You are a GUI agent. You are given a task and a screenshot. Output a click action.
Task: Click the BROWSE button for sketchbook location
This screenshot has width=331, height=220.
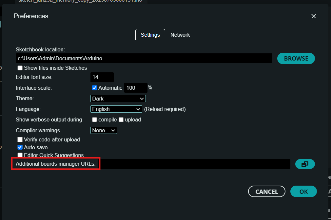(x=296, y=59)
